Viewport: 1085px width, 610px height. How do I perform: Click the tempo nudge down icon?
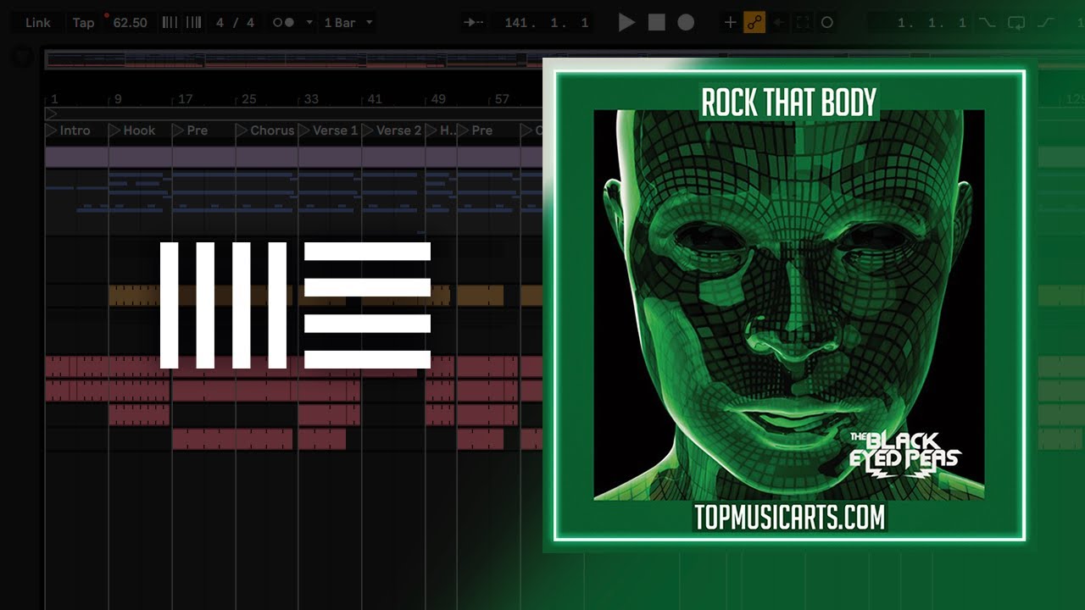170,23
